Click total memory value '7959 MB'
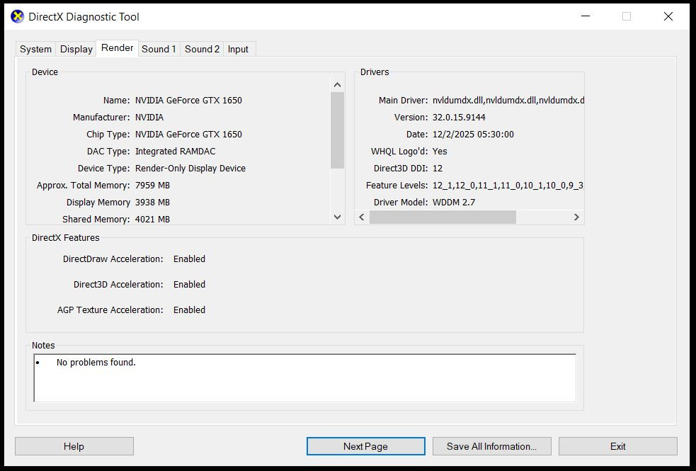This screenshot has height=471, width=696. click(x=152, y=185)
